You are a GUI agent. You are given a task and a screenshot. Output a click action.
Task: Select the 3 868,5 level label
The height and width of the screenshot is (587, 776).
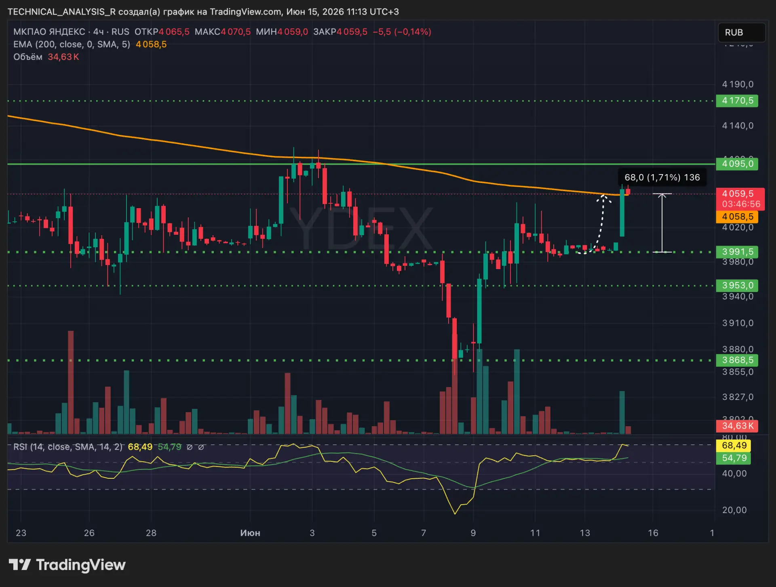click(737, 360)
